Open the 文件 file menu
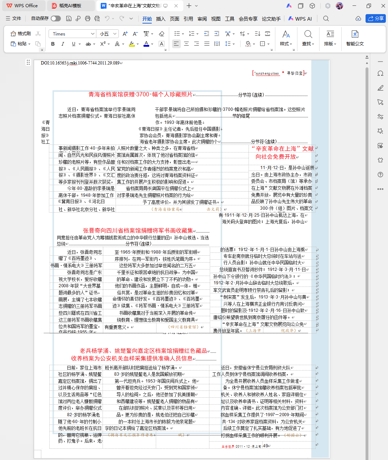Image resolution: width=388 pixels, height=460 pixels. pyautogui.click(x=14, y=18)
